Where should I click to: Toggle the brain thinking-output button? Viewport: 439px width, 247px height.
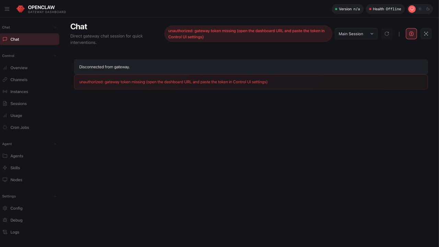[x=411, y=34]
